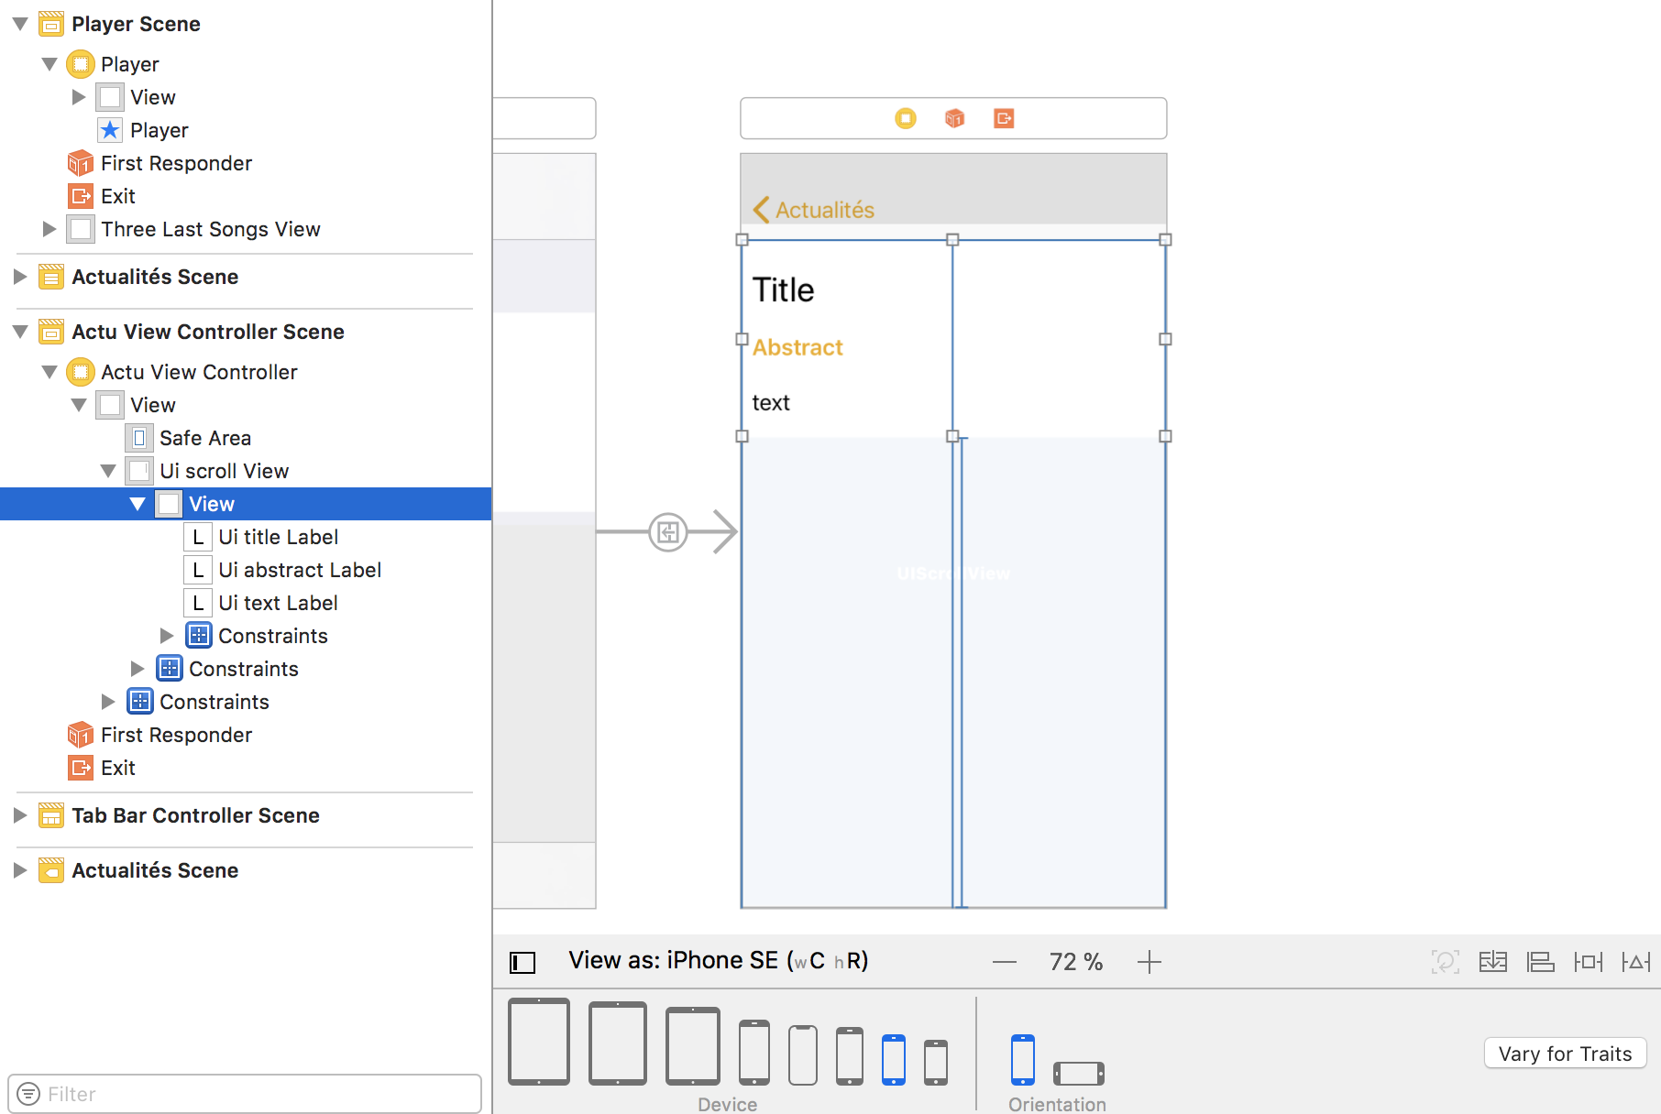The height and width of the screenshot is (1114, 1661).
Task: Toggle the document outline sidebar button
Action: (522, 962)
